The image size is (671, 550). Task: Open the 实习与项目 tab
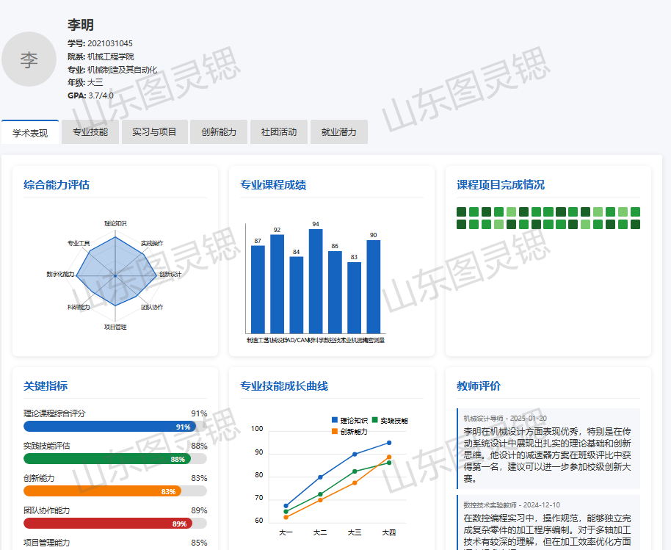click(154, 132)
